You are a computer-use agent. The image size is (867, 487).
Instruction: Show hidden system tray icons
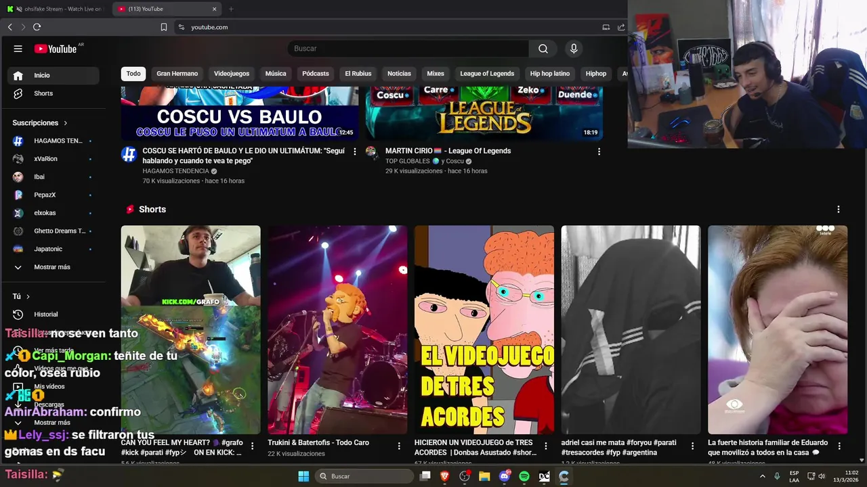[x=763, y=476]
